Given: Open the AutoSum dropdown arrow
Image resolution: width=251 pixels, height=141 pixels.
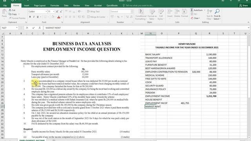Looking at the screenshot, I should point(205,10).
